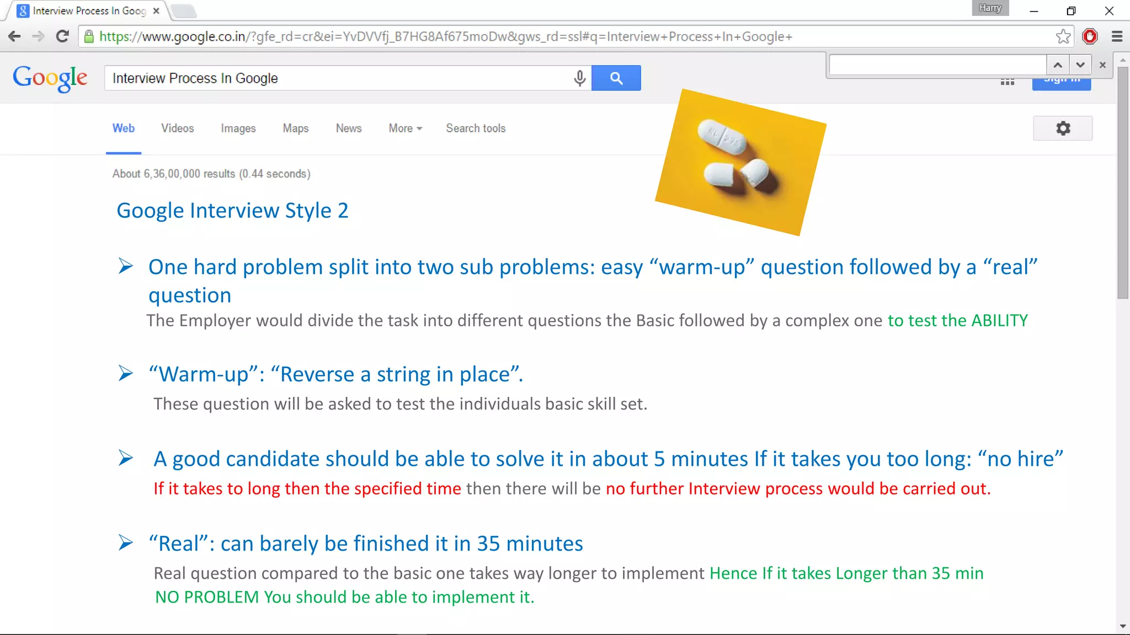Open Search tools
This screenshot has height=635, width=1130.
[476, 128]
